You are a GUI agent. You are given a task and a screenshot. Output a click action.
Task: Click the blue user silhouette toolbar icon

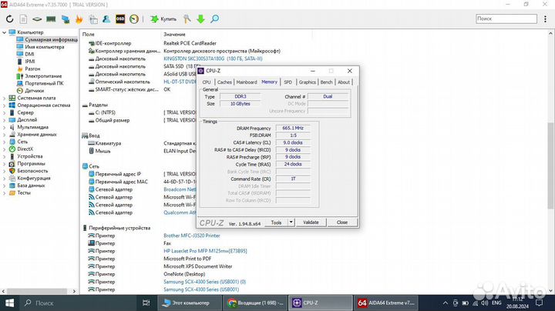pos(106,19)
